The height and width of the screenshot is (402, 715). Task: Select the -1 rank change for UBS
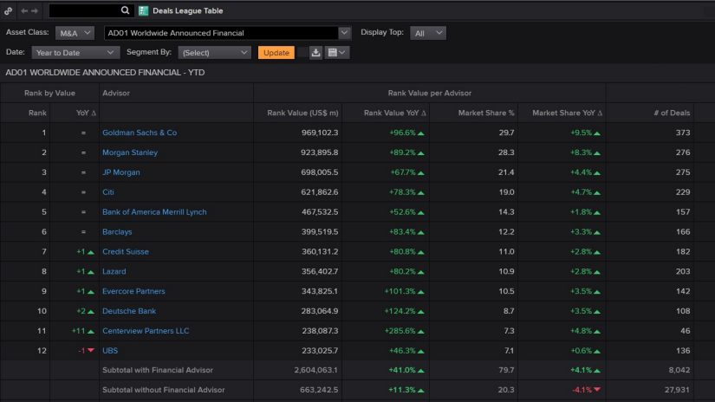point(86,351)
